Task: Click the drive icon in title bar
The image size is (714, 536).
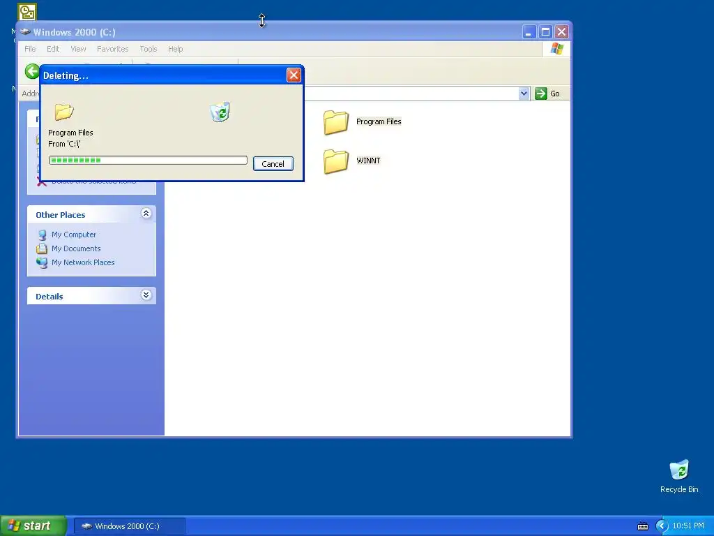Action: pyautogui.click(x=26, y=32)
